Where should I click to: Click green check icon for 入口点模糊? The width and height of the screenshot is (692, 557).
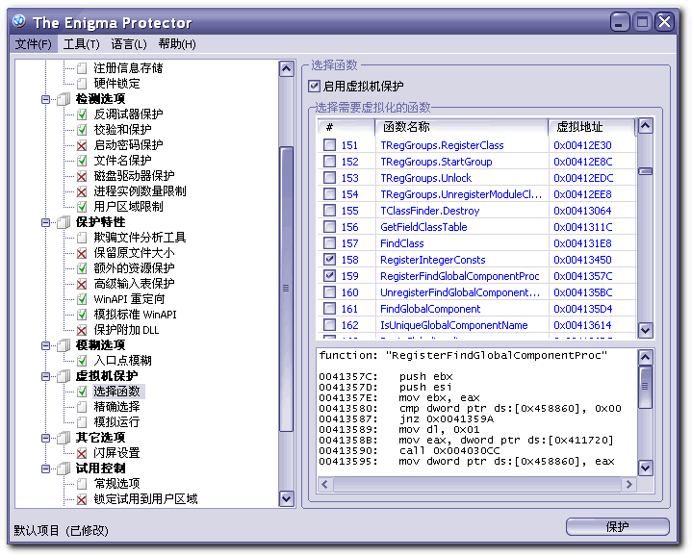click(x=82, y=361)
